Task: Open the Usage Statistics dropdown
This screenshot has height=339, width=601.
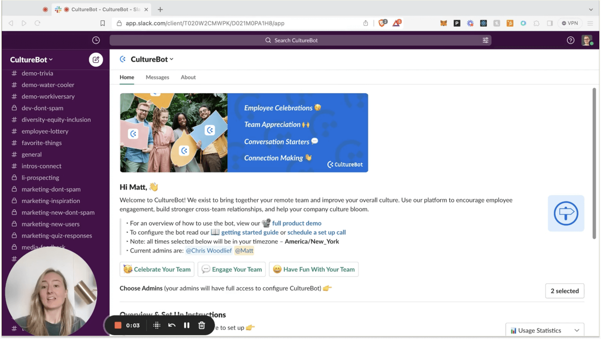Action: 545,330
